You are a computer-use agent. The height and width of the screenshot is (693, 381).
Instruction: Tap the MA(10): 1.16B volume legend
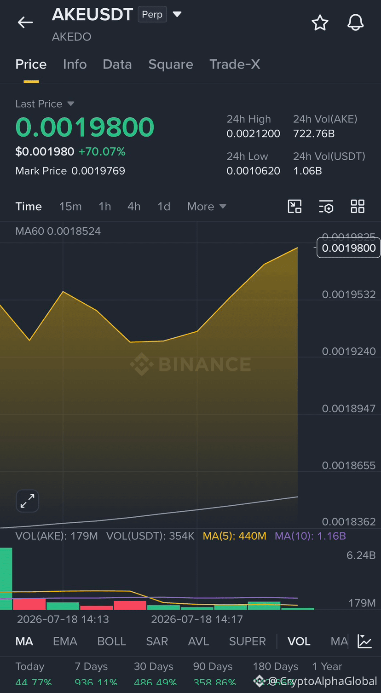click(310, 536)
